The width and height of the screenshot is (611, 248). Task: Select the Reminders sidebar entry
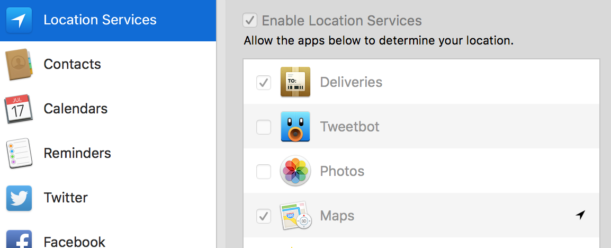tap(108, 153)
